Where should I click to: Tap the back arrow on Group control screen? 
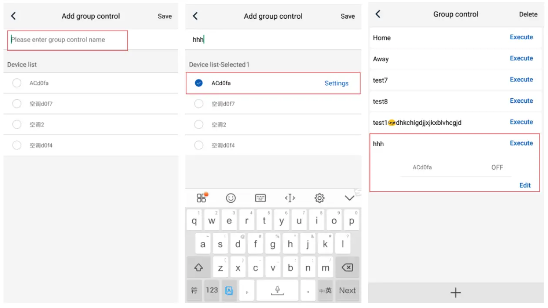pos(378,14)
